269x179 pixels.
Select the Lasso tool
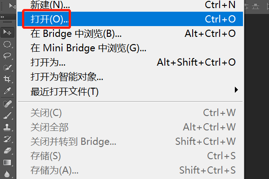tap(7, 56)
